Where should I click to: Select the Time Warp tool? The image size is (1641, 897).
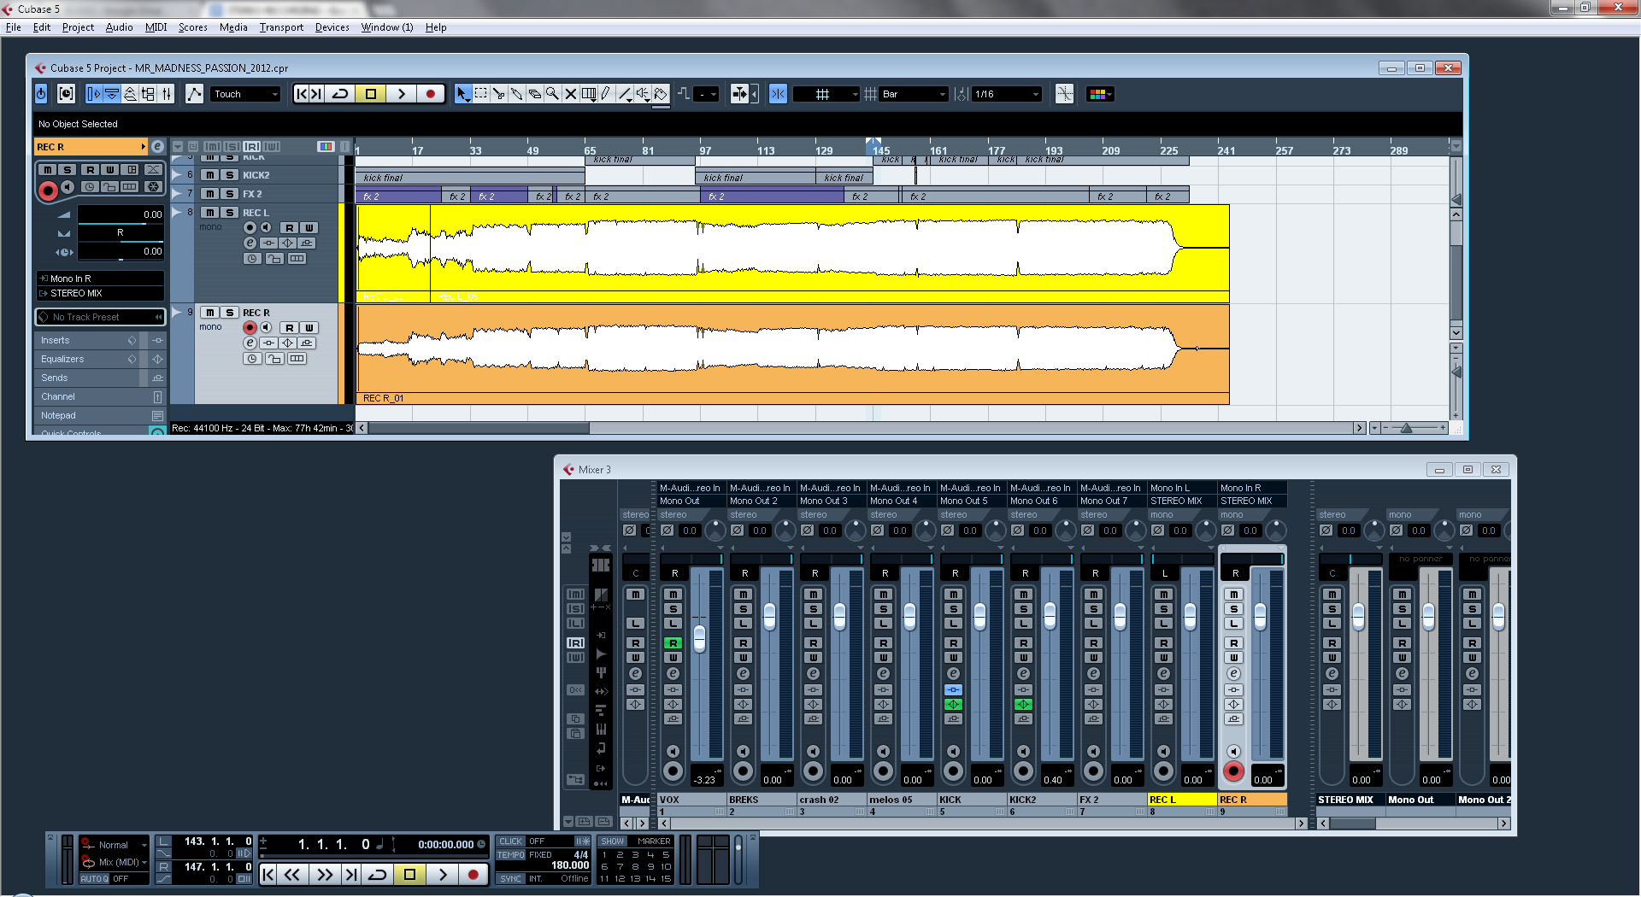[589, 94]
